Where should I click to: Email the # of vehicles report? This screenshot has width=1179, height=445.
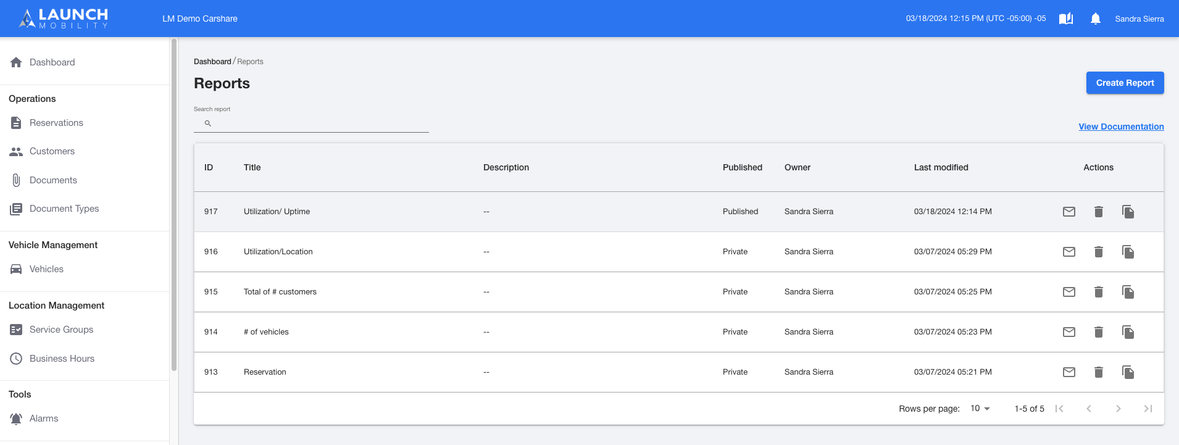click(x=1069, y=332)
